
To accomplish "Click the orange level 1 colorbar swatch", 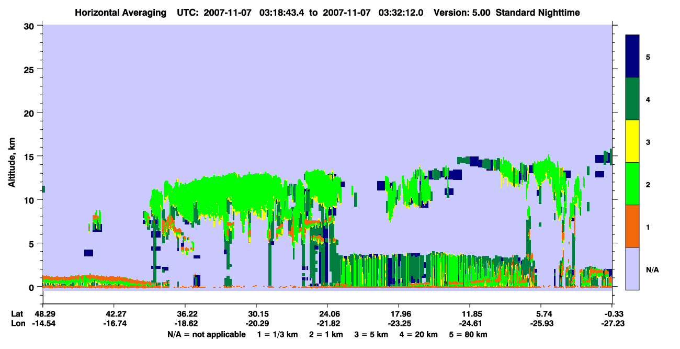I will coord(632,226).
